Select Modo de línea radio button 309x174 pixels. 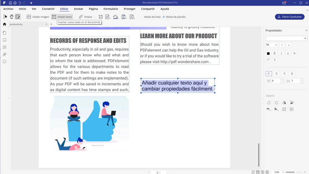click(142, 17)
